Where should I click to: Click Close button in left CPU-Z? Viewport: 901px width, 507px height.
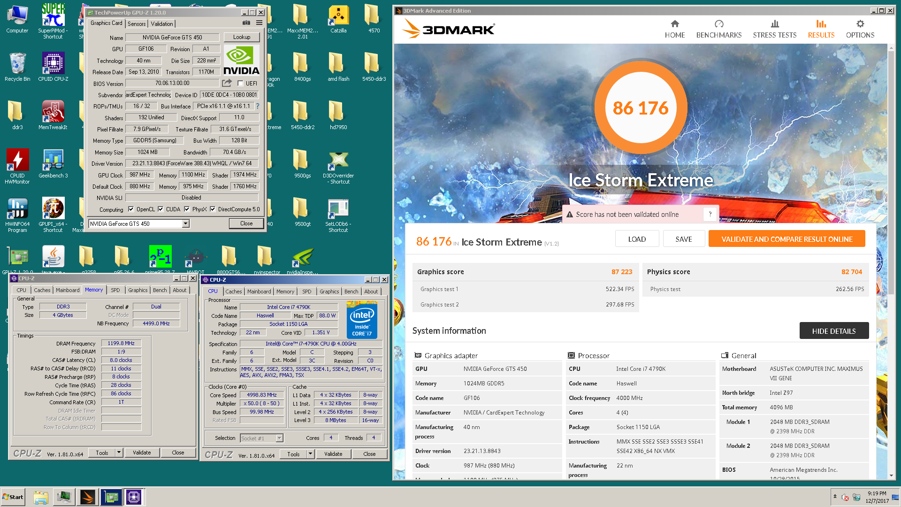tap(178, 453)
